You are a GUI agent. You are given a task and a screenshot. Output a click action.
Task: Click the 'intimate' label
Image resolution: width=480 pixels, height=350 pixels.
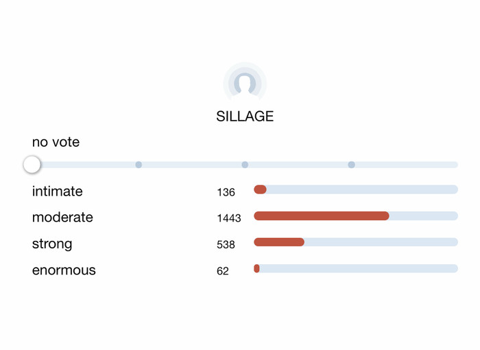pos(57,191)
